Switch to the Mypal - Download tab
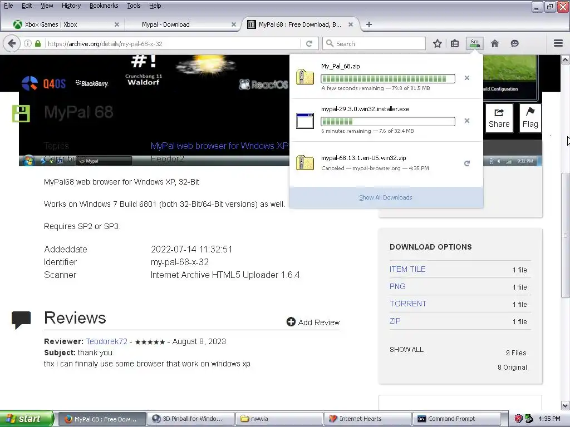The height and width of the screenshot is (427, 570). pos(182,24)
